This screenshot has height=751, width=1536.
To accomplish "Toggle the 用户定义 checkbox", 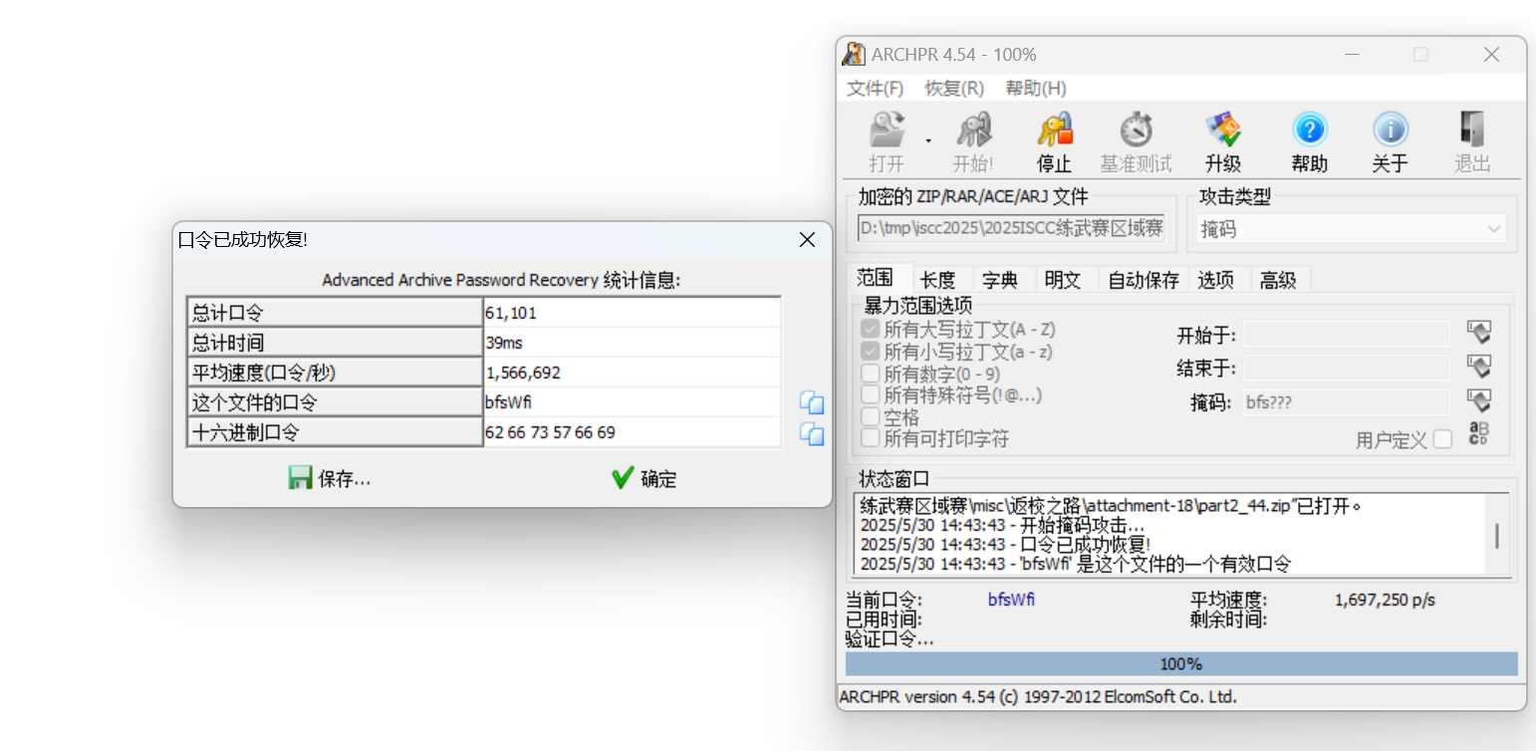I will pos(1441,440).
